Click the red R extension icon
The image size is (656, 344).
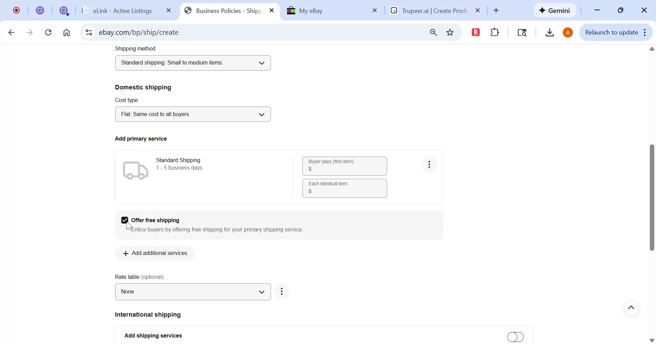(476, 32)
